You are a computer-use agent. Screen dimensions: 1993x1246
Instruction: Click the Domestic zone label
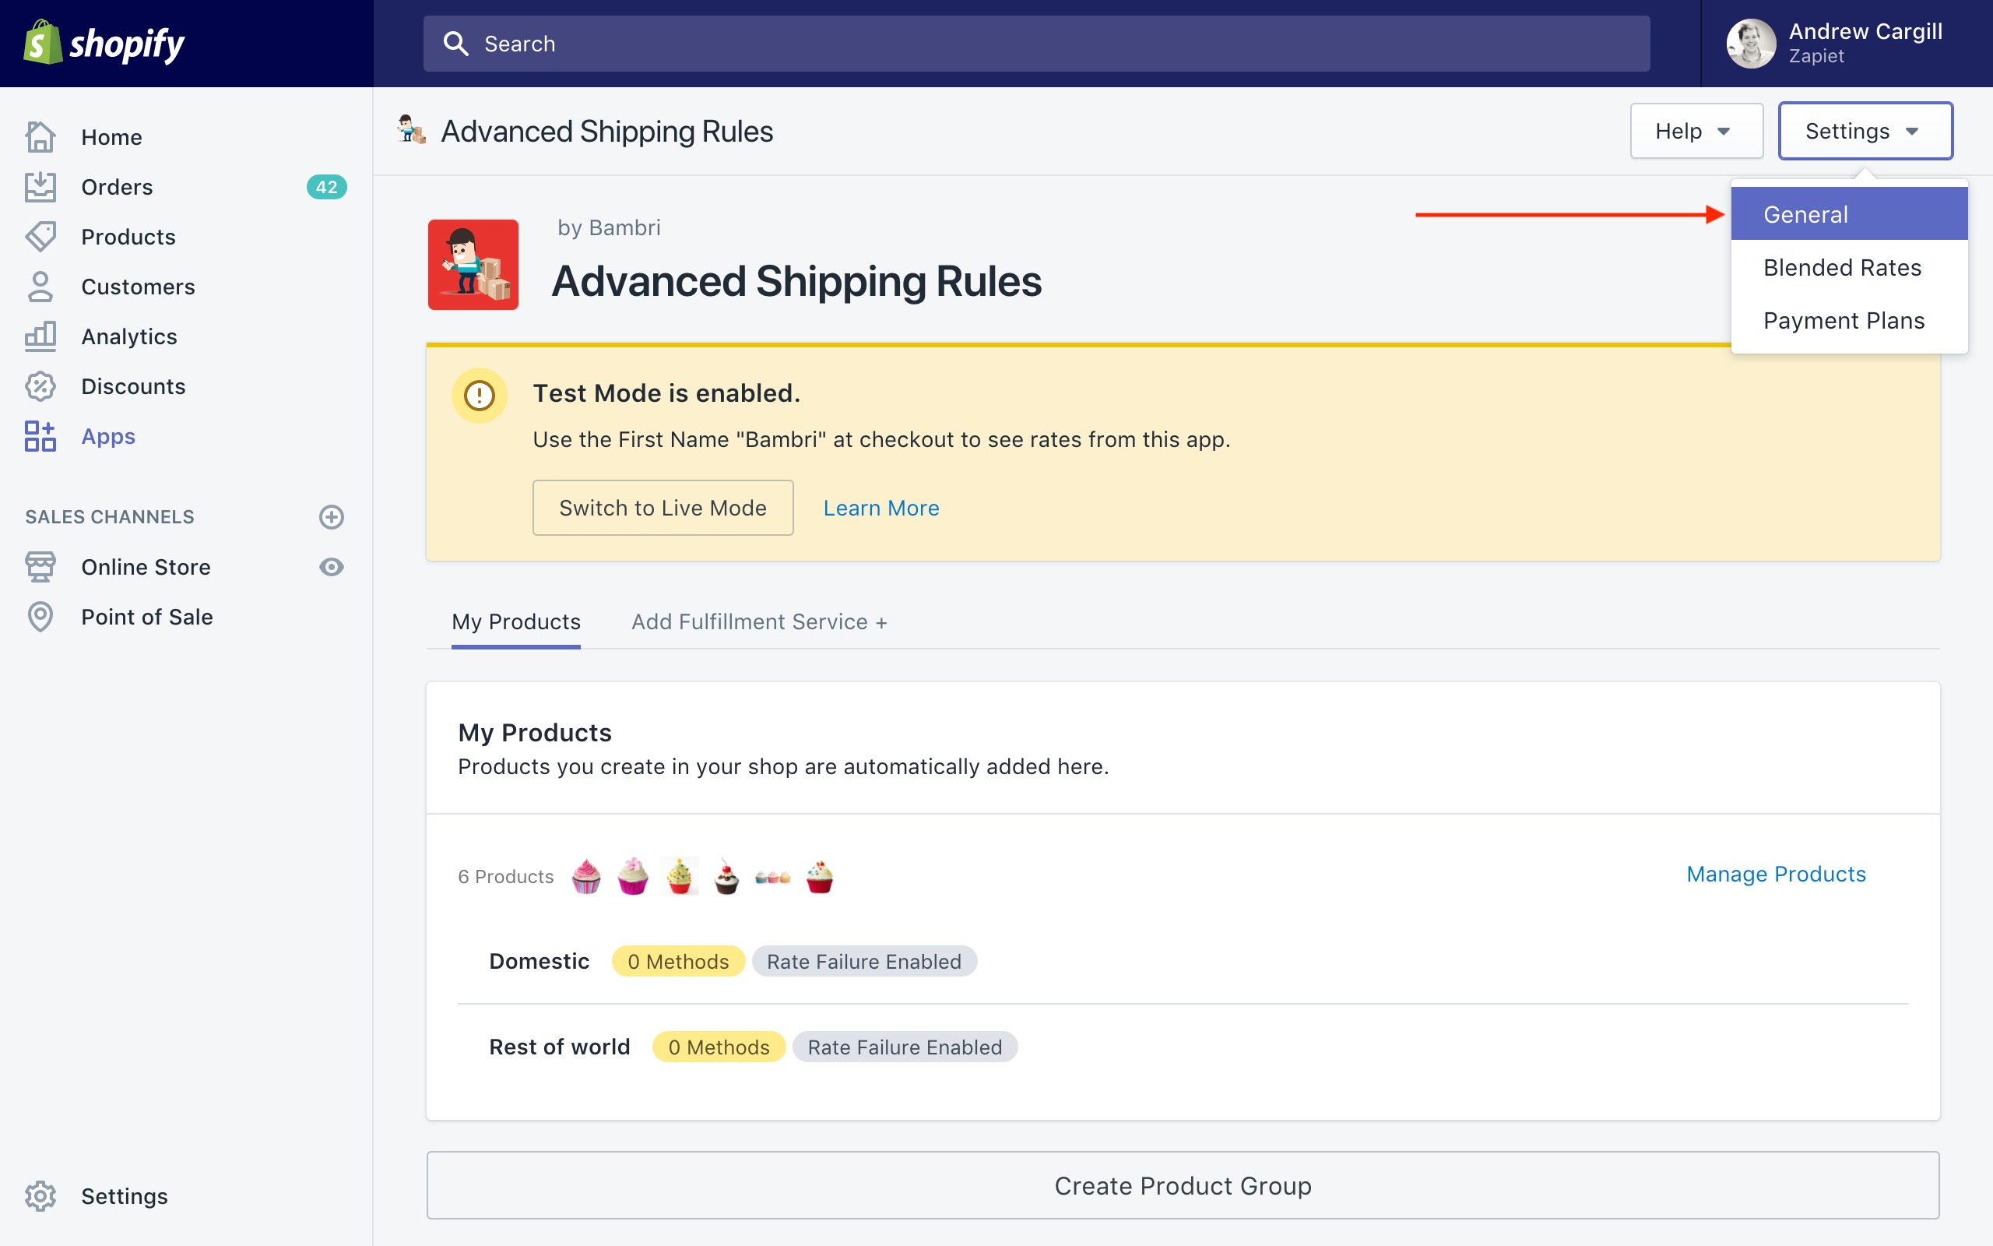click(x=540, y=961)
